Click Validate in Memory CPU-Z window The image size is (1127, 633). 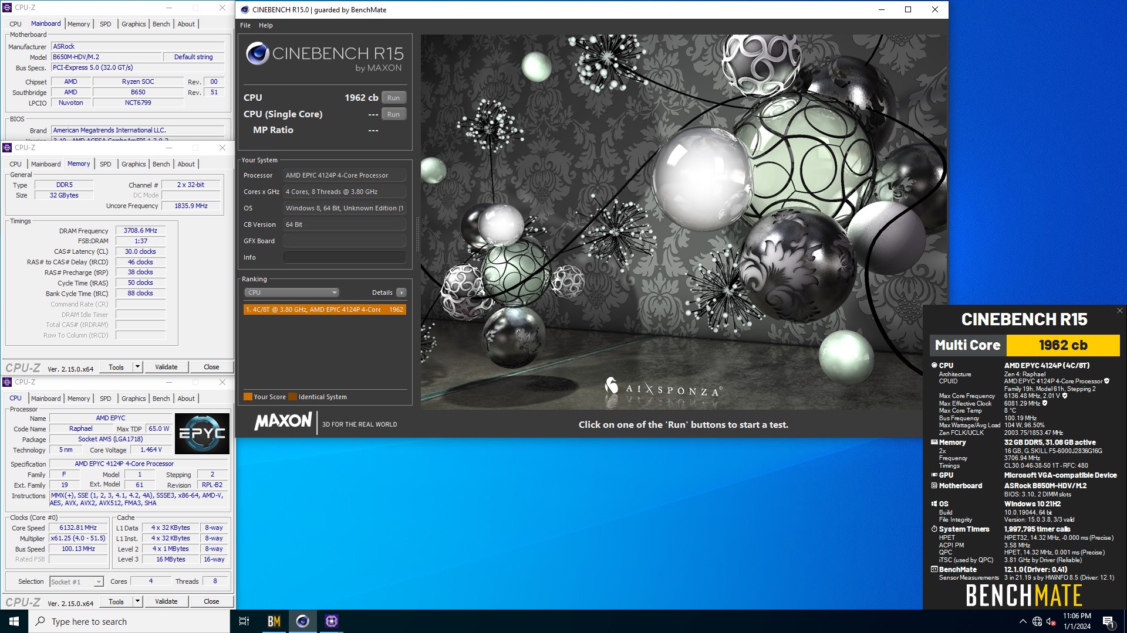pos(166,367)
